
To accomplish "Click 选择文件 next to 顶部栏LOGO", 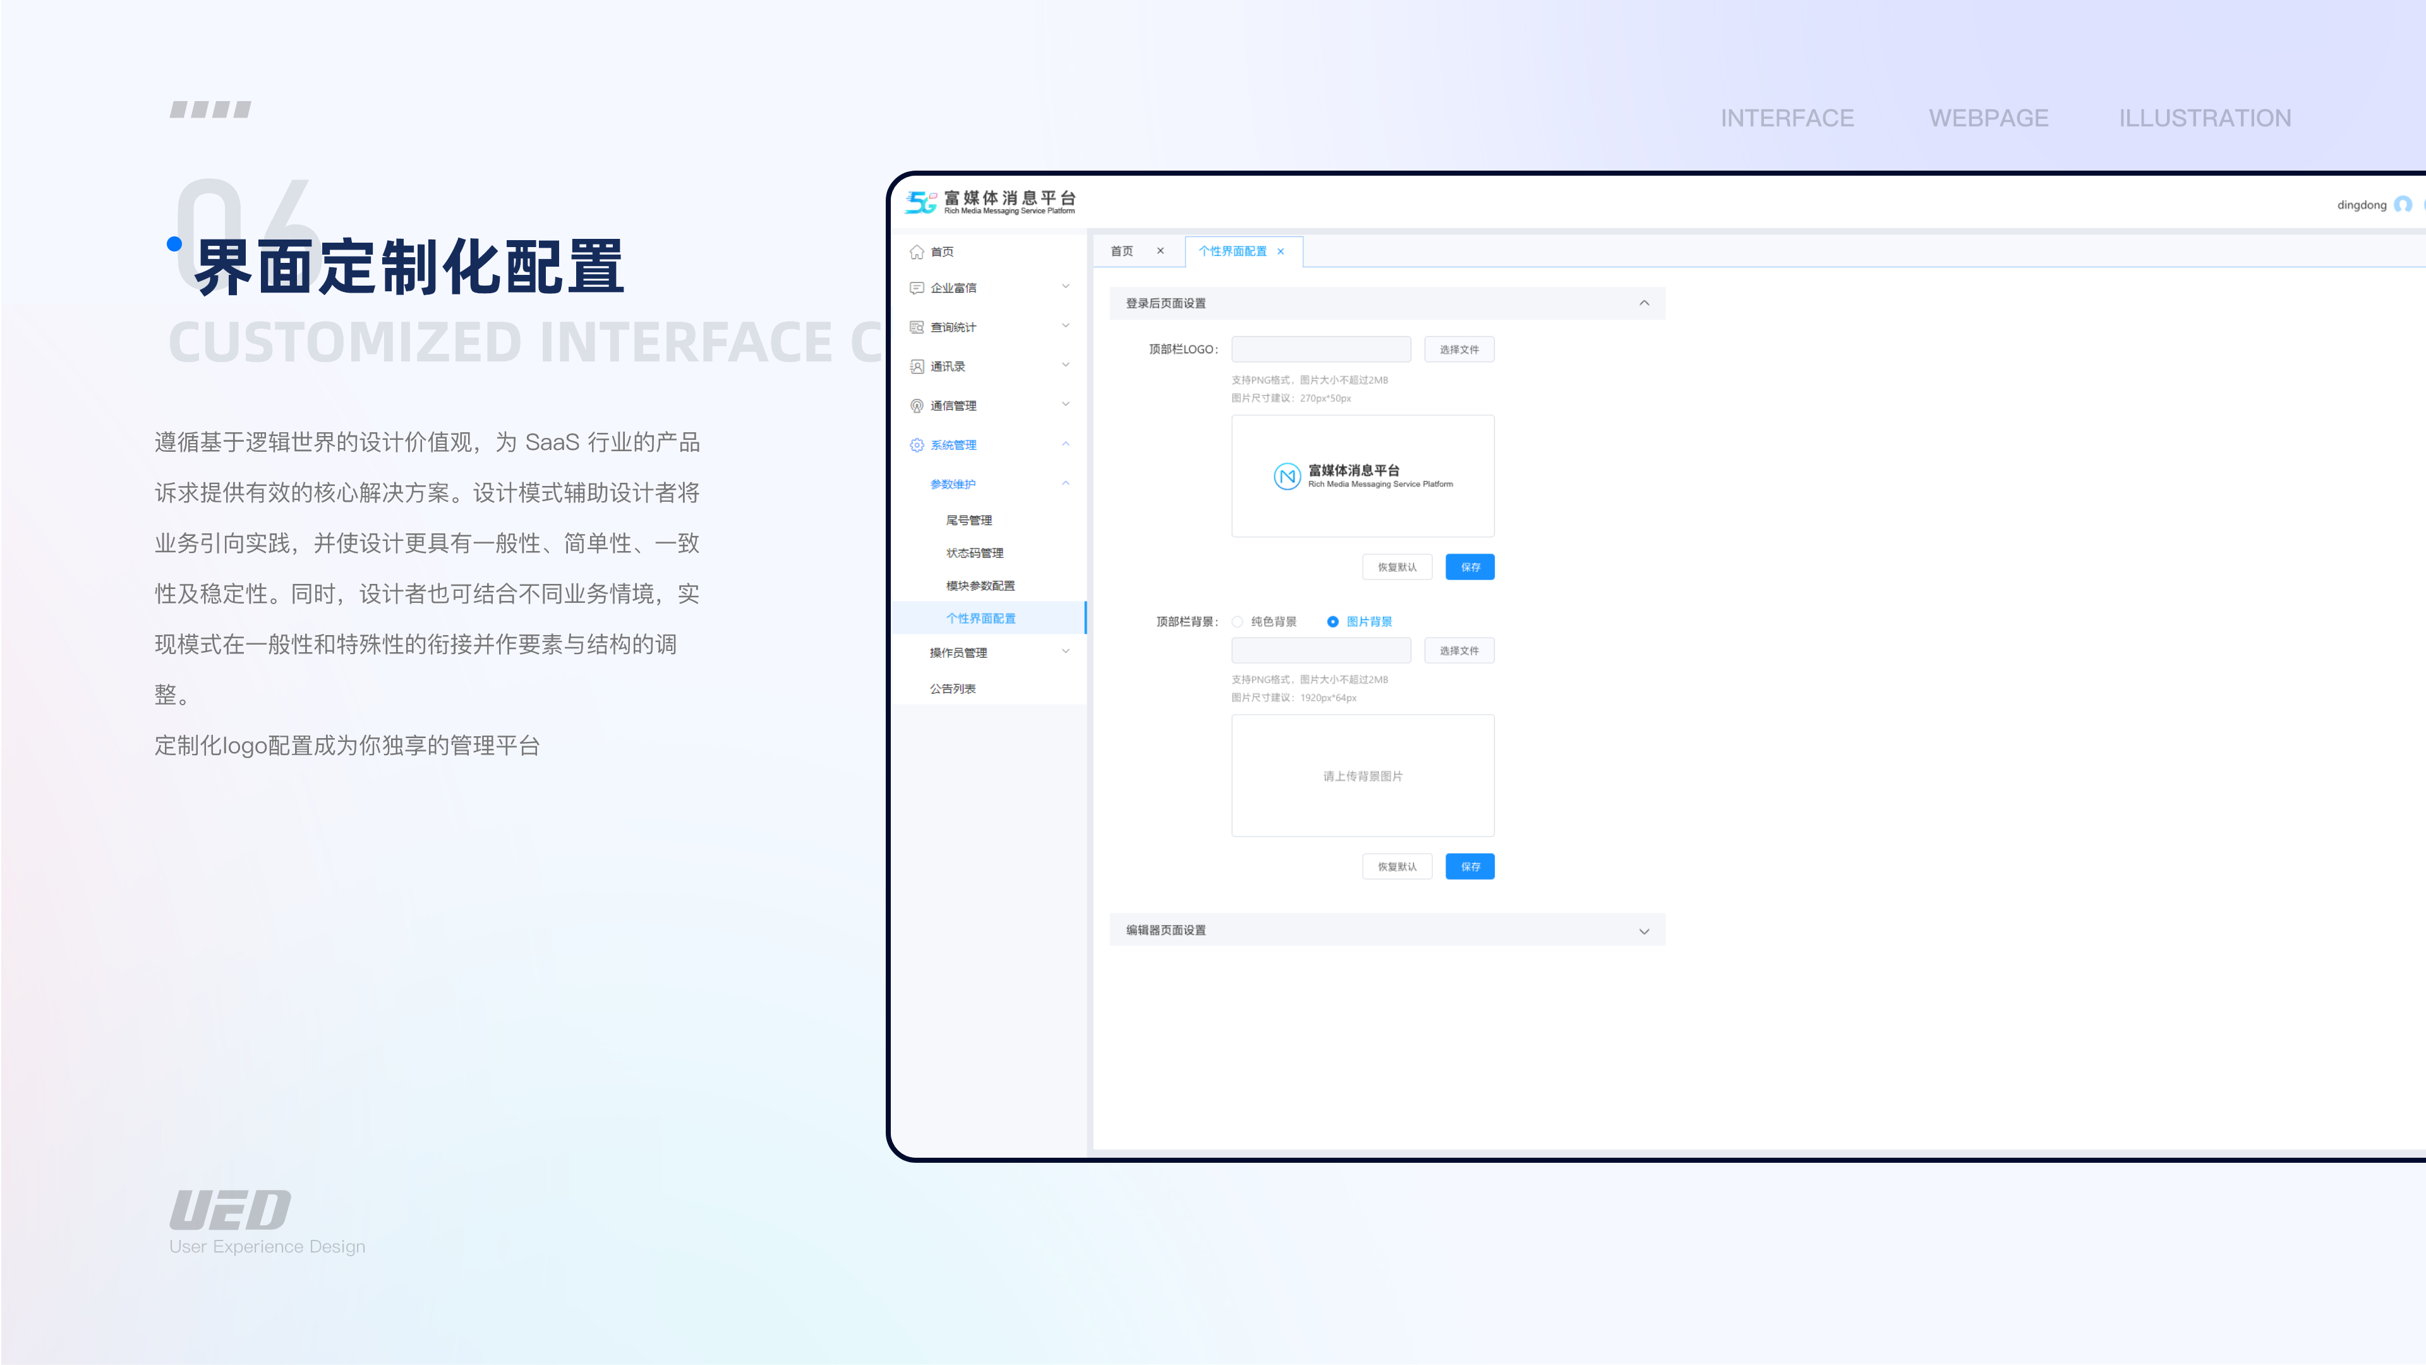I will 1459,349.
